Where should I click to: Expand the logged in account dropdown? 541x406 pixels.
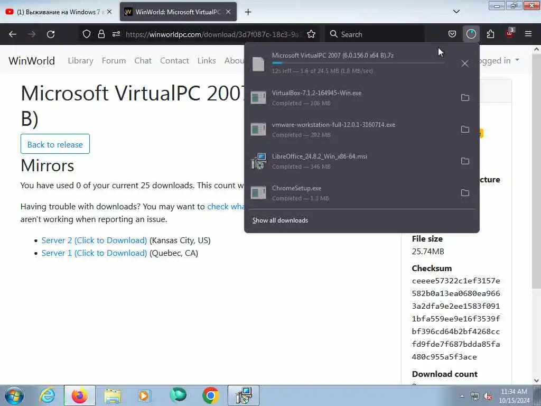(499, 60)
